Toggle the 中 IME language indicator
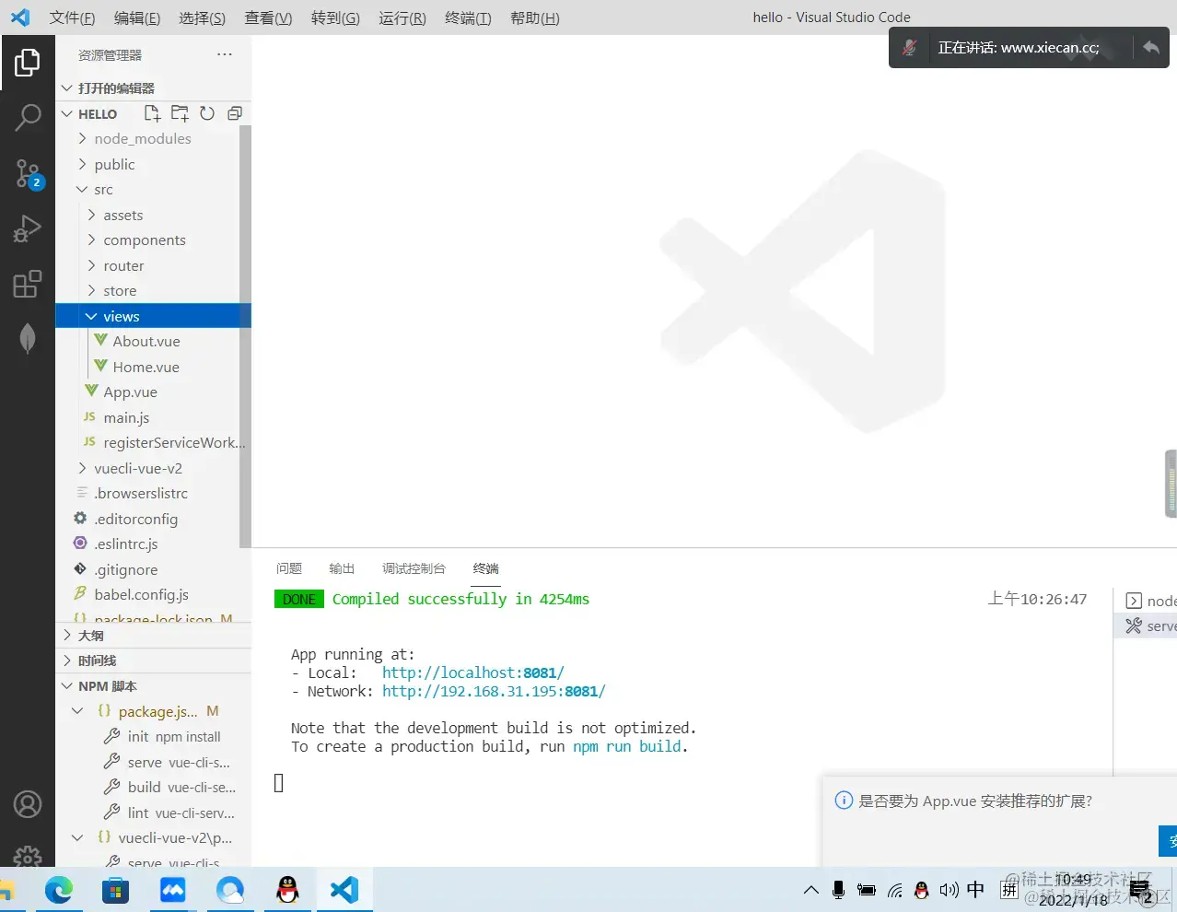Screen dimensions: 1177x912 pos(975,890)
